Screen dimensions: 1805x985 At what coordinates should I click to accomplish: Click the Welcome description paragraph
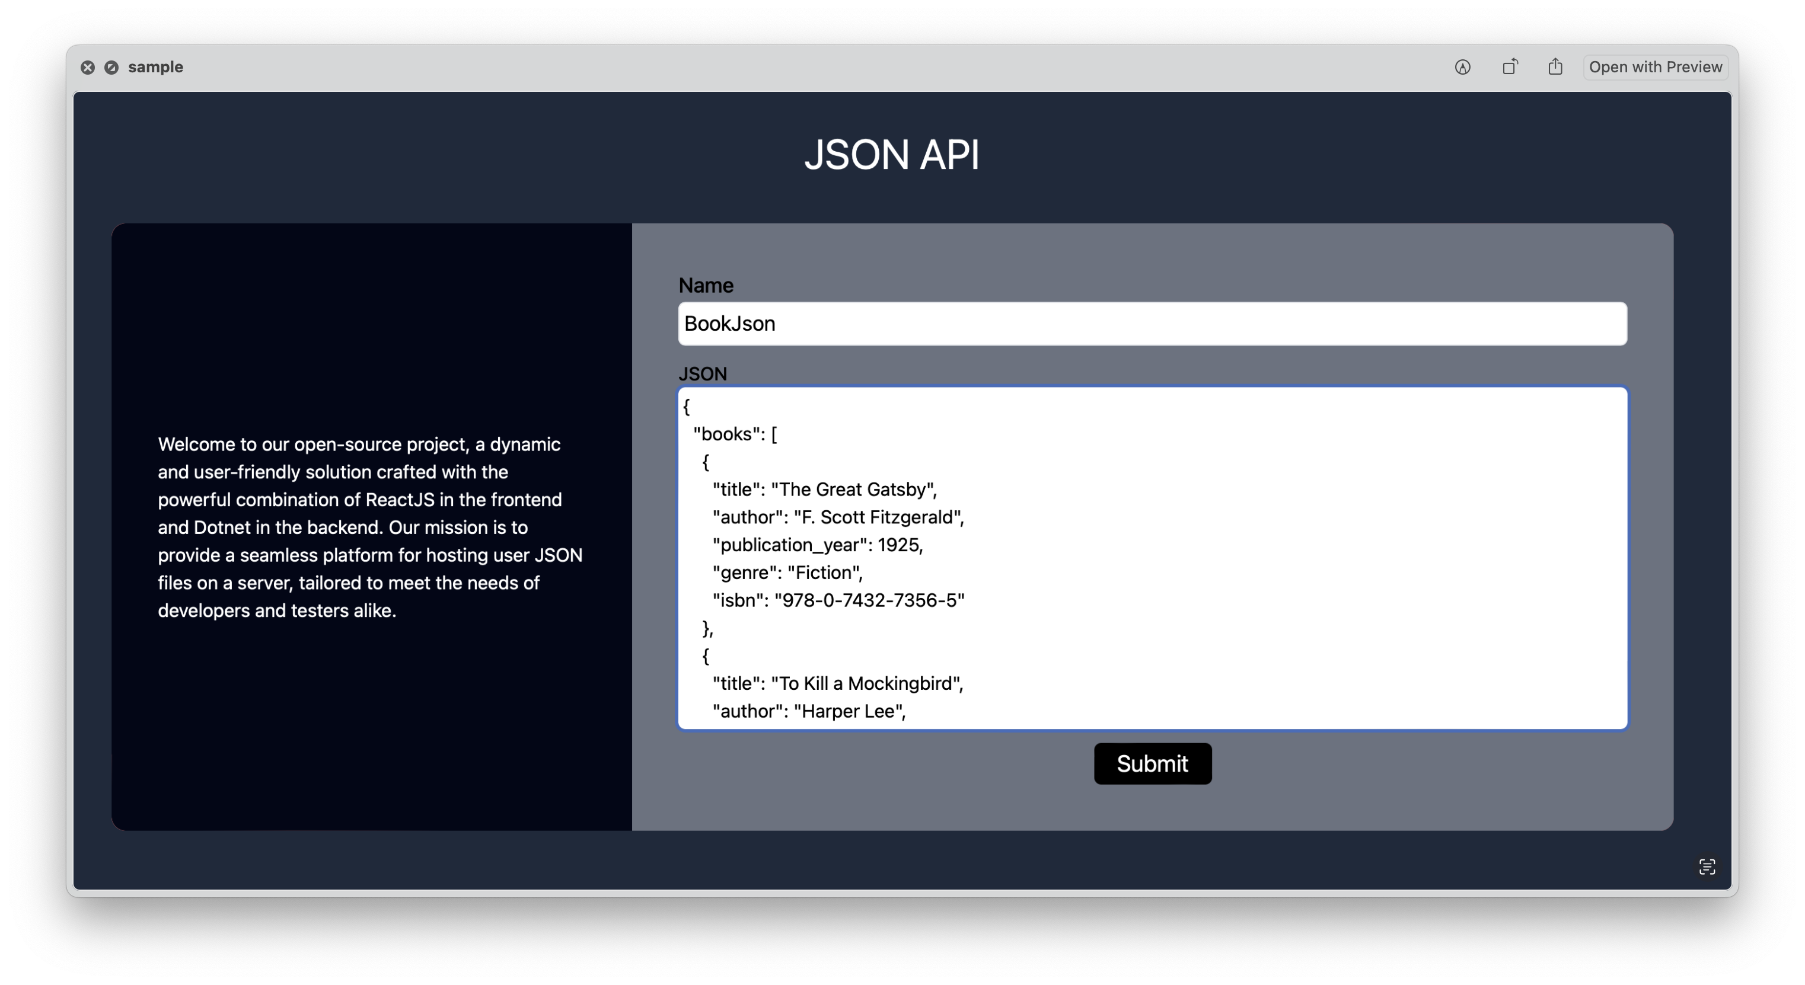tap(370, 527)
